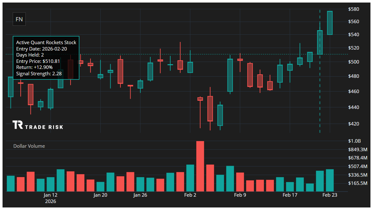Click the $460 price axis label
This screenshot has height=210, width=373.
(354, 91)
